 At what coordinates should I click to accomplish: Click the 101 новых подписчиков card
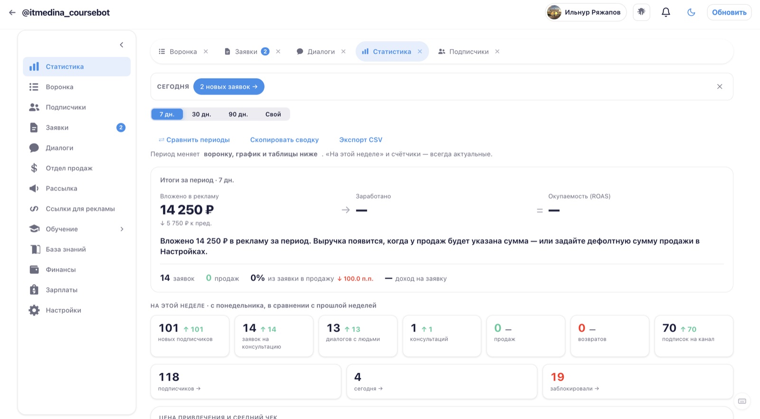tap(190, 336)
